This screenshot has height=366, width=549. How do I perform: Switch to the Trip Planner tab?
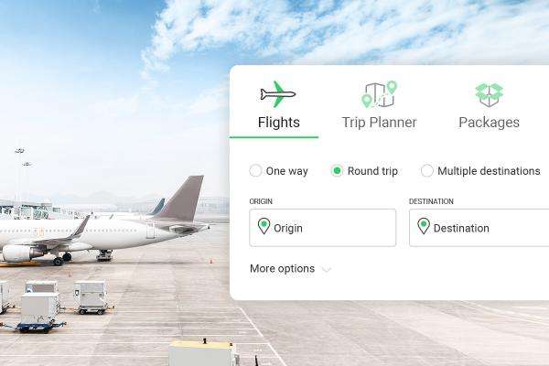click(x=379, y=107)
